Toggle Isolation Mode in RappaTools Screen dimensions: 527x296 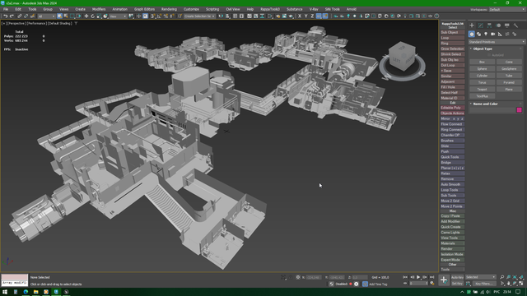tap(452, 254)
